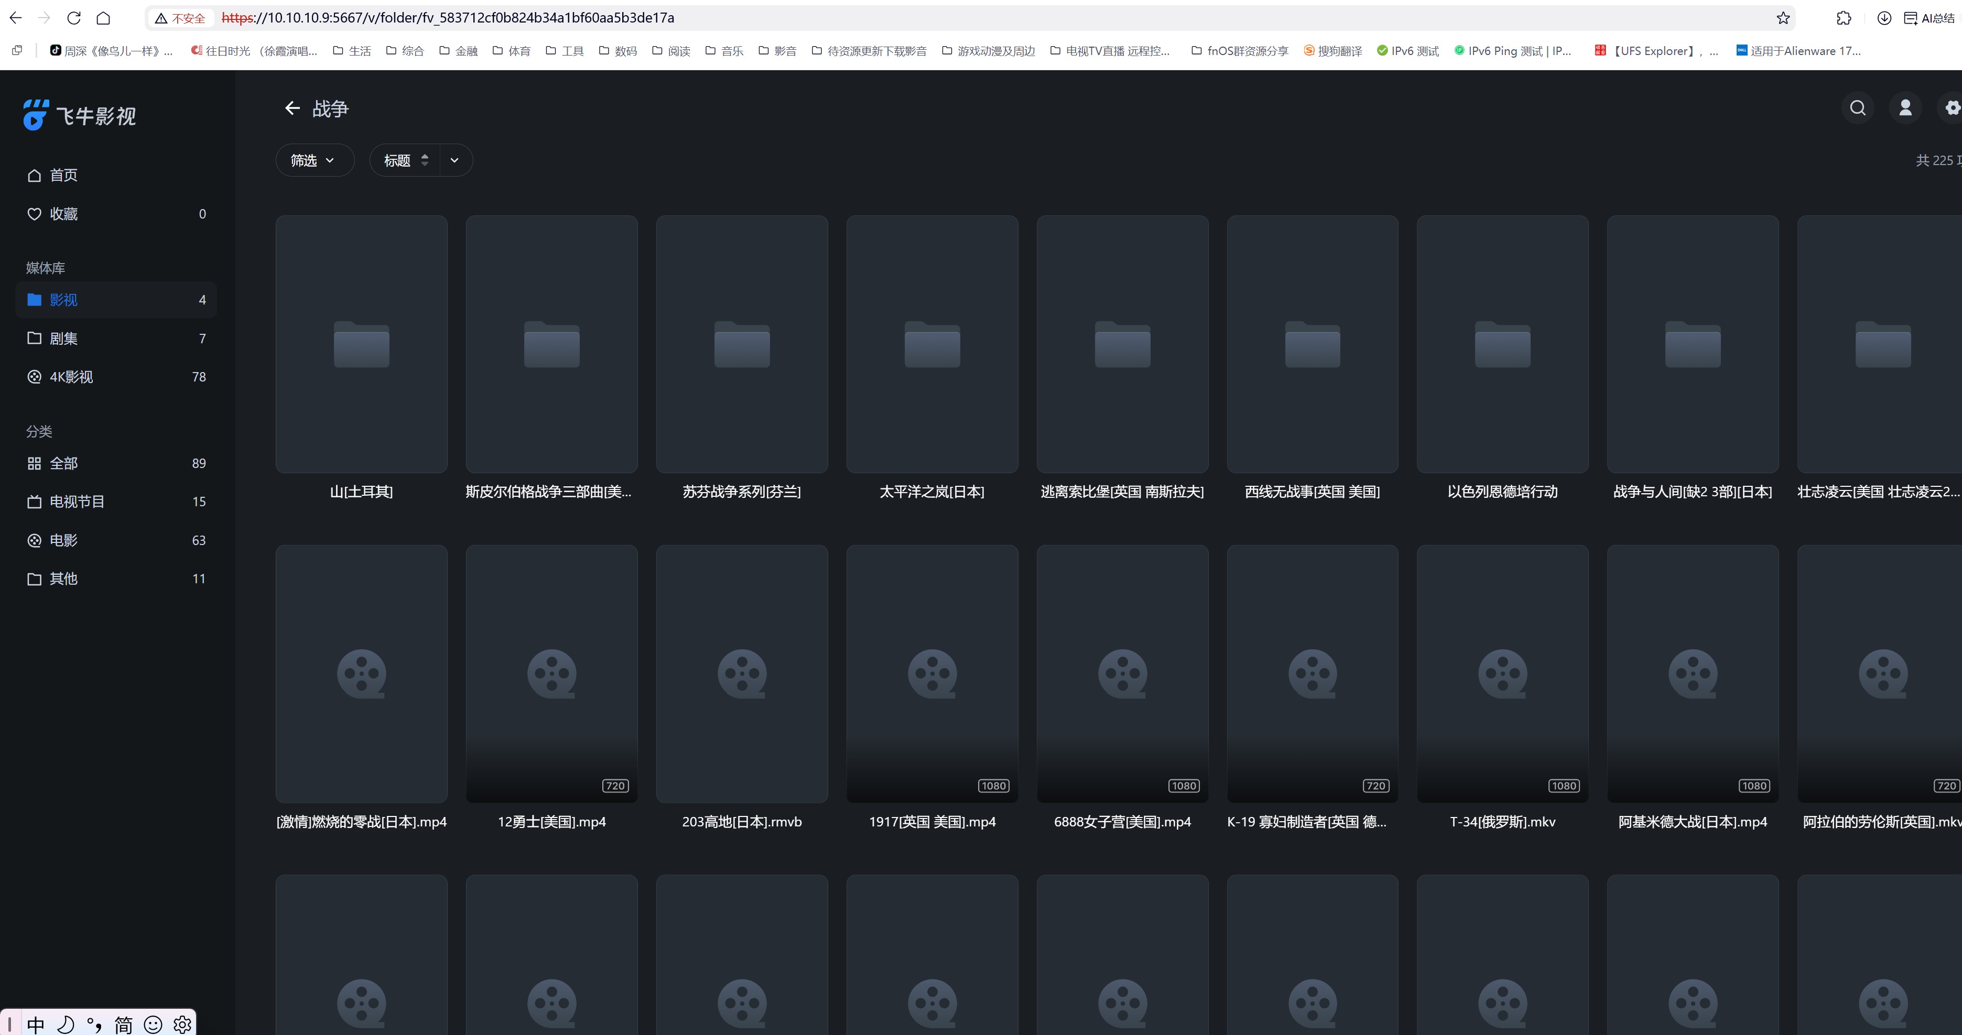The height and width of the screenshot is (1035, 1962).
Task: Open the user account icon
Action: tap(1905, 108)
